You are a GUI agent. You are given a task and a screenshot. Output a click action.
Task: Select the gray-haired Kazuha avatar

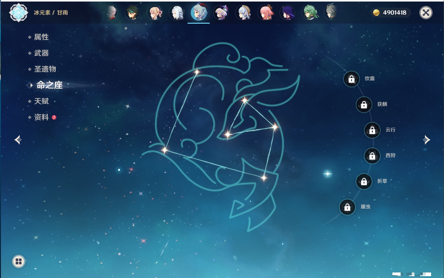pyautogui.click(x=112, y=13)
